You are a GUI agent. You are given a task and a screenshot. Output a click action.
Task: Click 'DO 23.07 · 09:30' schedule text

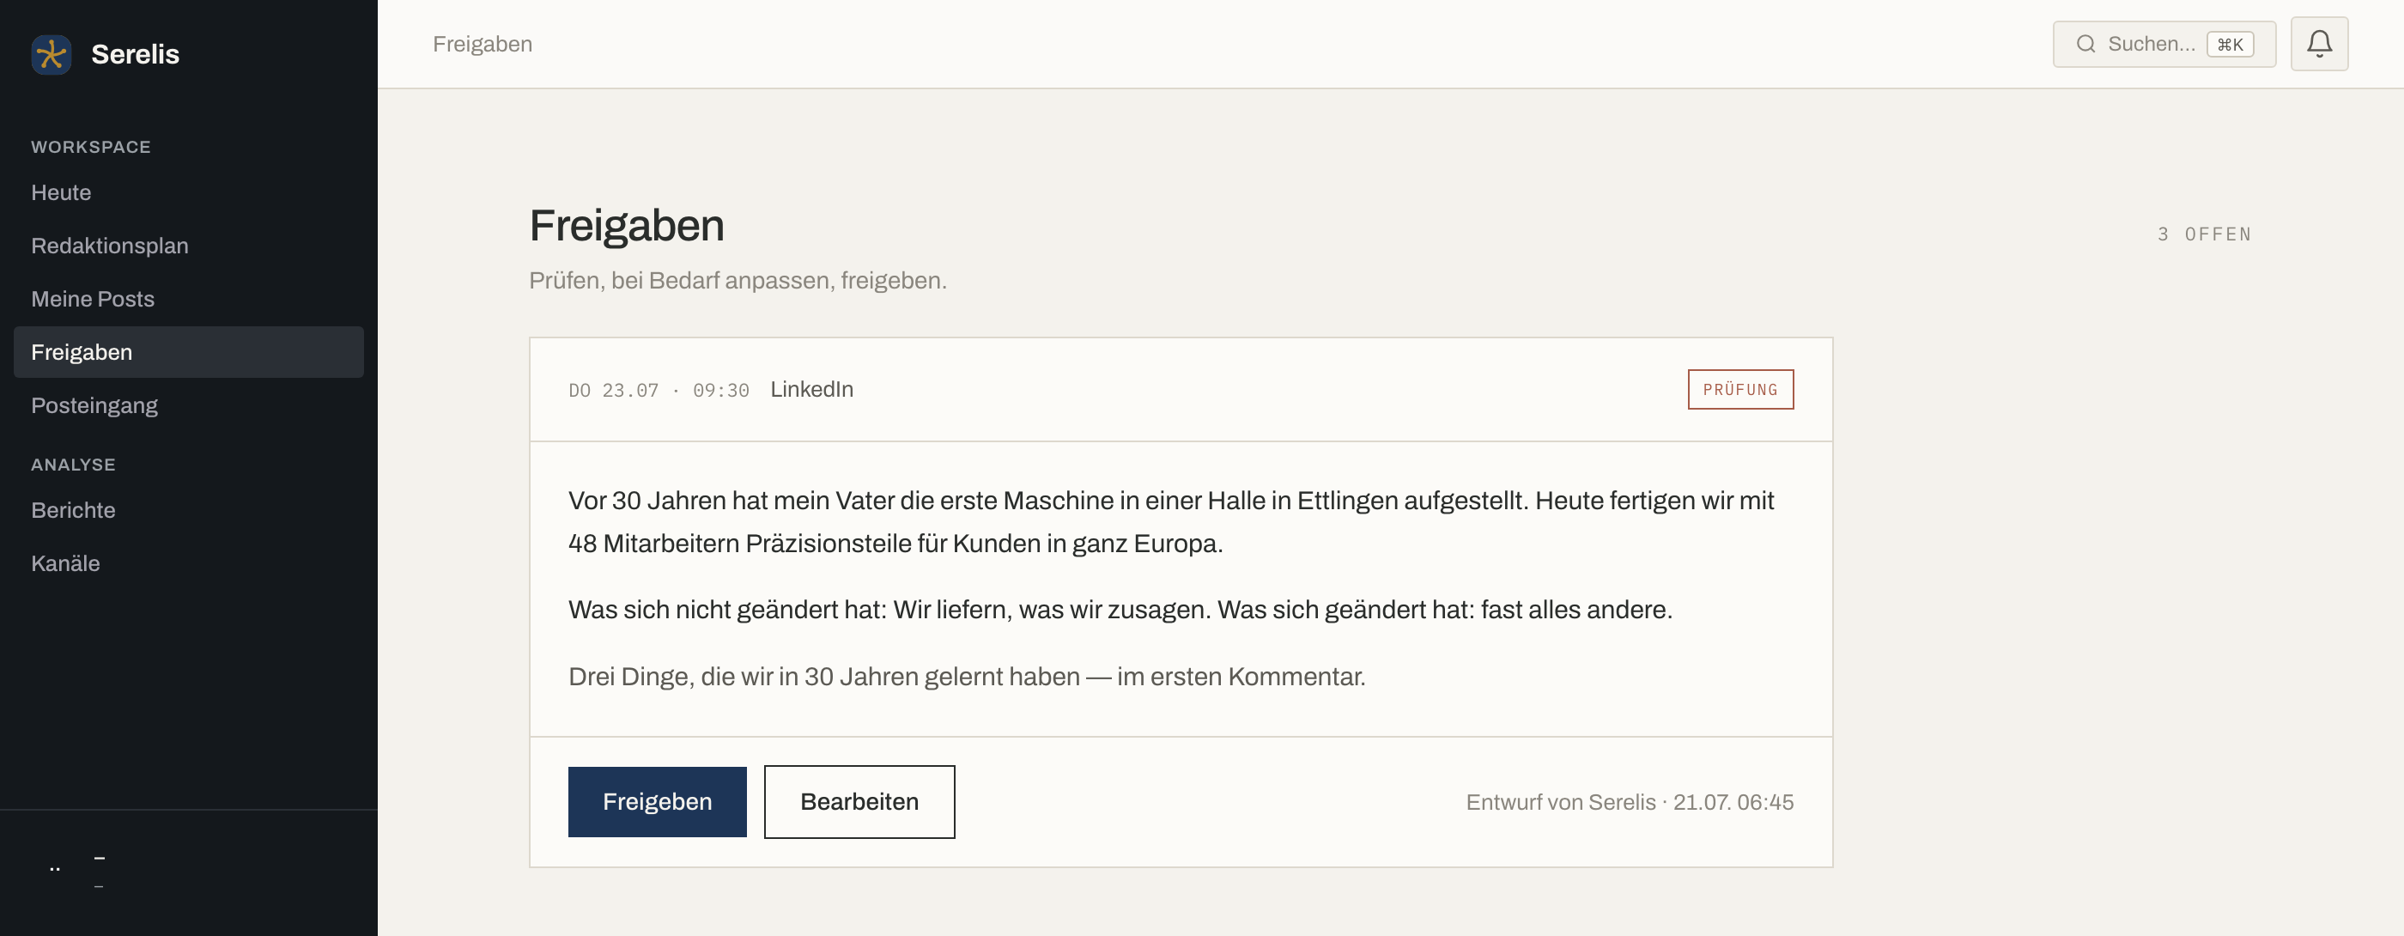tap(659, 390)
